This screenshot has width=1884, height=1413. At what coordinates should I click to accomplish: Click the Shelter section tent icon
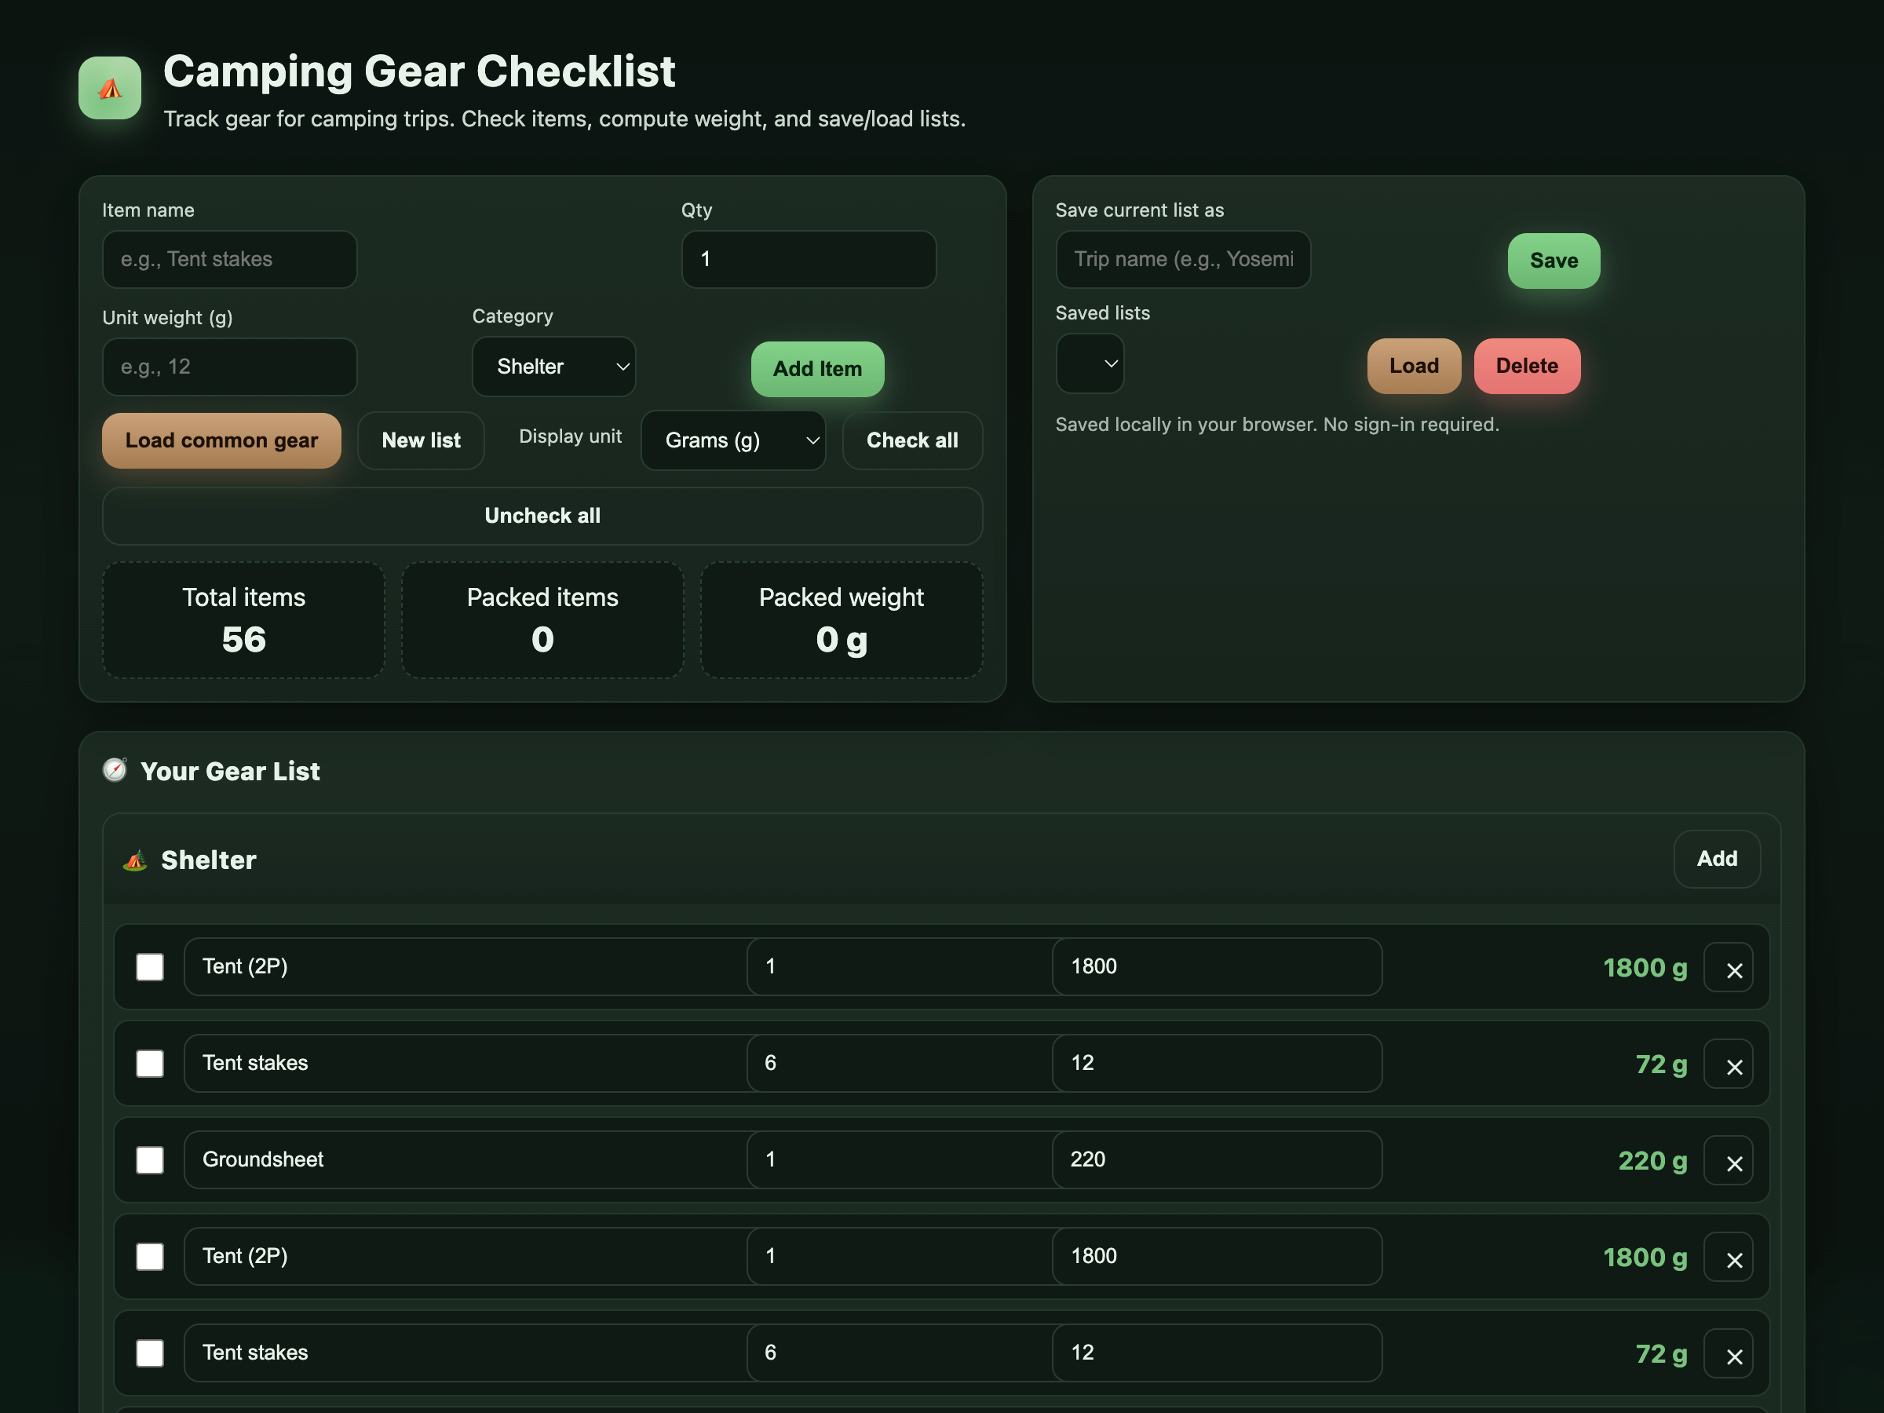[x=134, y=860]
